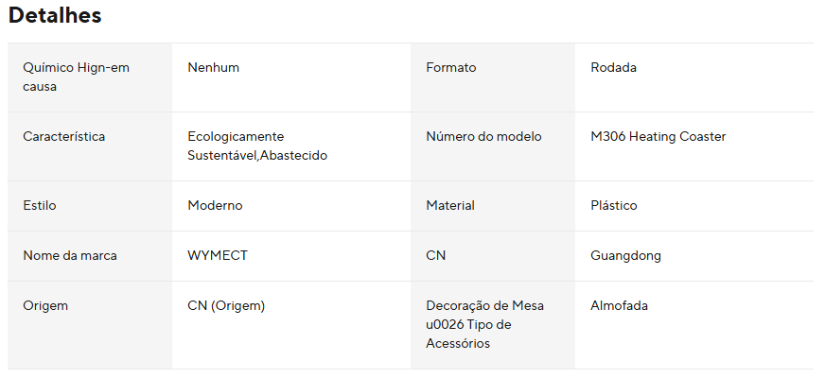Select the Nenhum value cell

213,68
